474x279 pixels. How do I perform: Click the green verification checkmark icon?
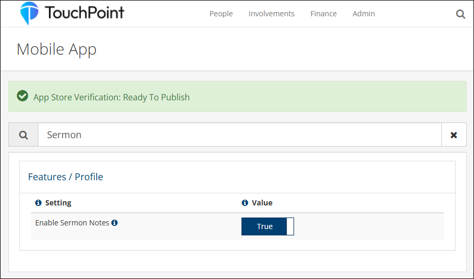click(x=23, y=96)
